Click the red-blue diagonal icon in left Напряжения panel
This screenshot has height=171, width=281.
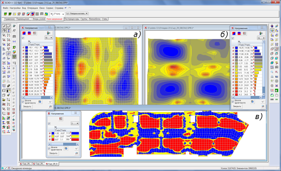tap(24, 33)
